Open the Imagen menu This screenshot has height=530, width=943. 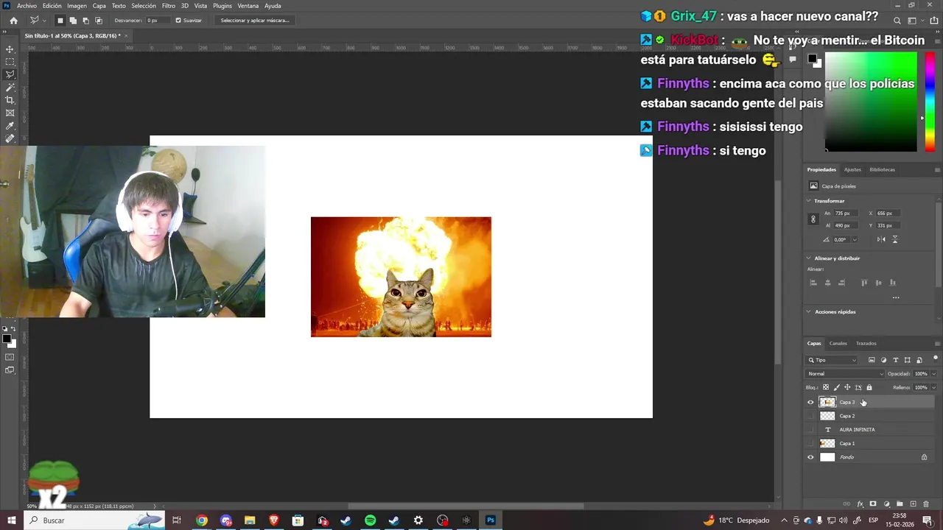pyautogui.click(x=77, y=6)
